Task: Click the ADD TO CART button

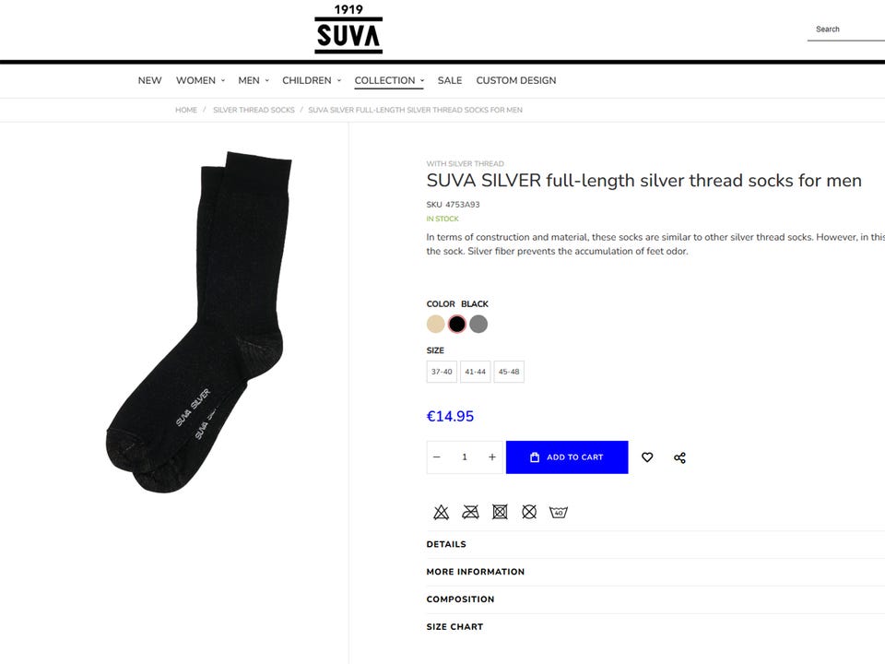Action: click(x=567, y=457)
